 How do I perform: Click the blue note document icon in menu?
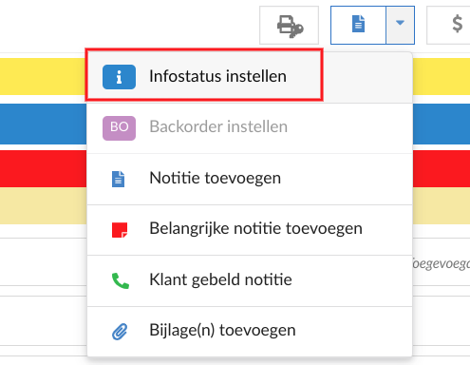coord(118,179)
